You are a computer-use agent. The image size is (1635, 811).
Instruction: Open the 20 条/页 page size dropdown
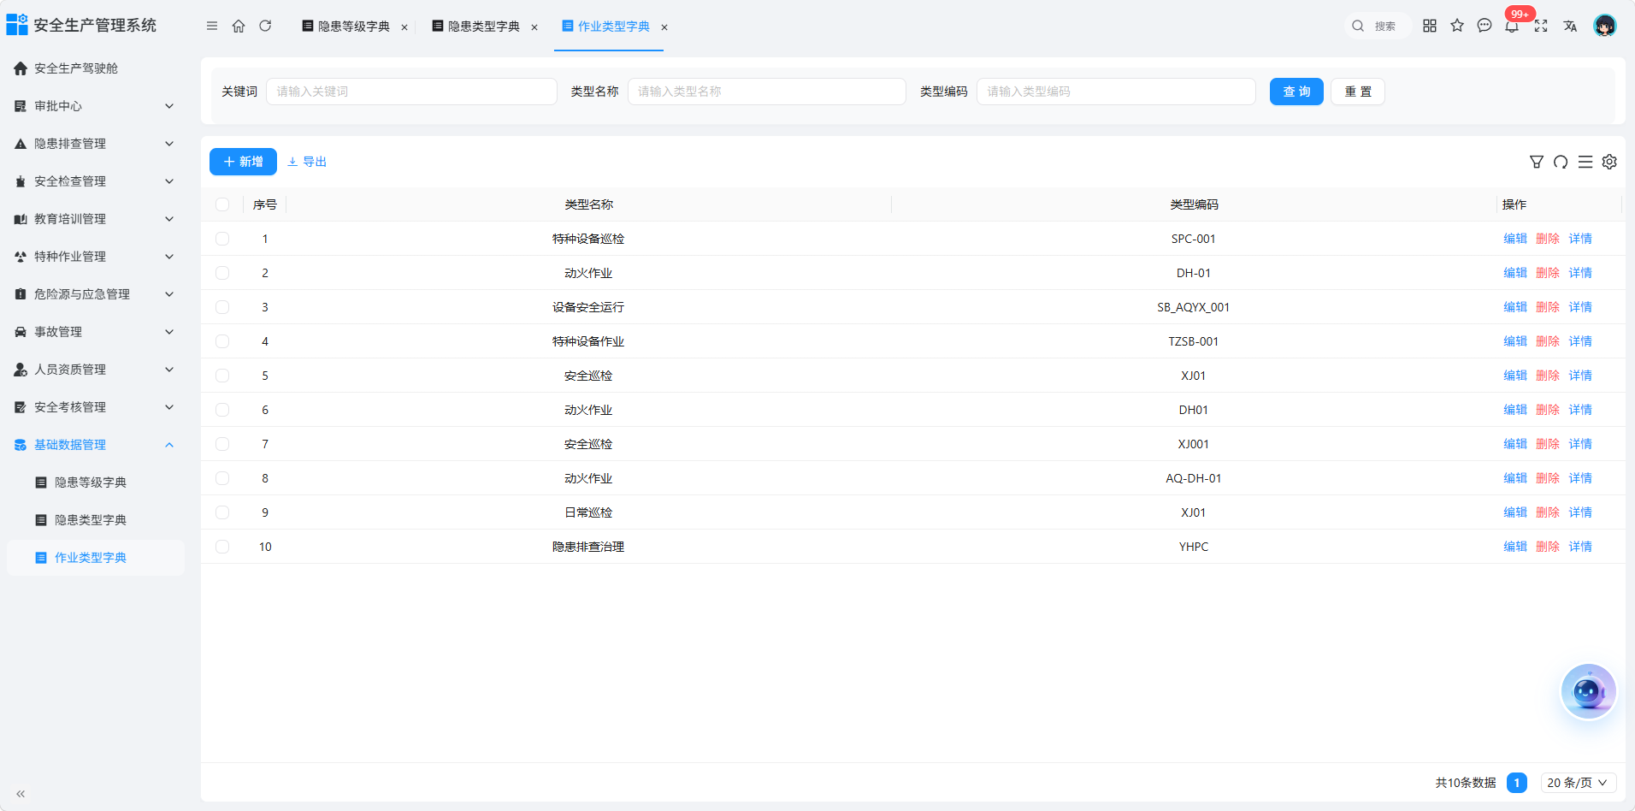point(1579,783)
